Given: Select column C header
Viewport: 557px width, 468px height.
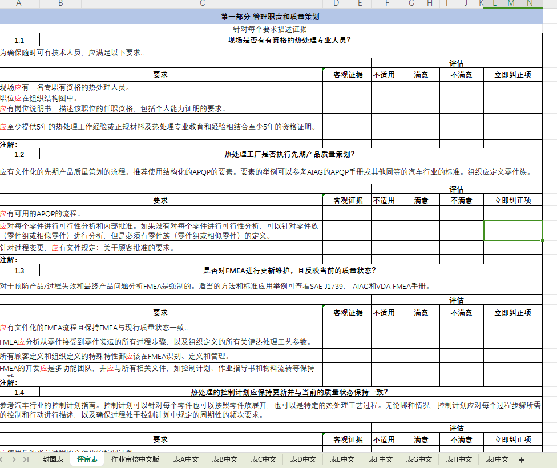Looking at the screenshot, I should click(x=202, y=4).
